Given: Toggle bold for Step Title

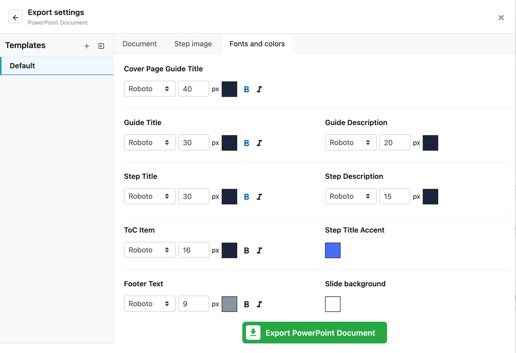Looking at the screenshot, I should 246,197.
